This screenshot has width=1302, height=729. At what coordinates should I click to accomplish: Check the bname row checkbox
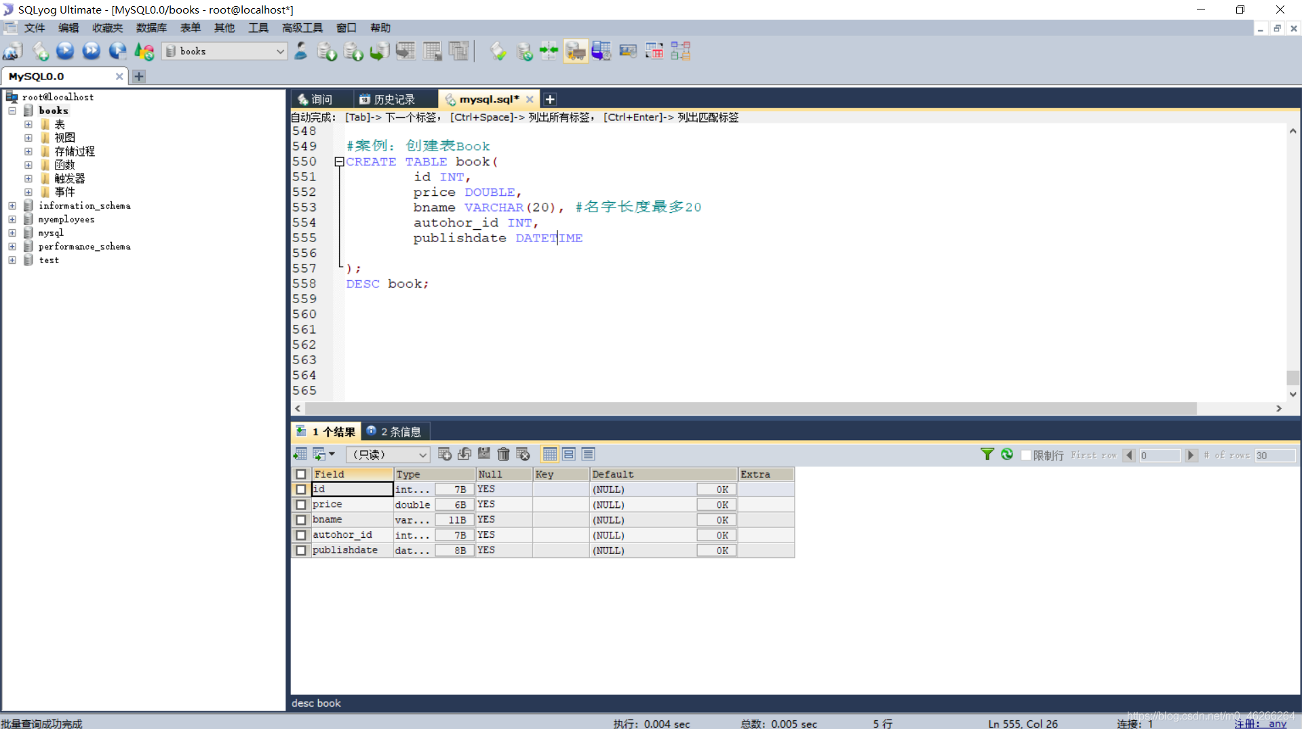(x=301, y=520)
